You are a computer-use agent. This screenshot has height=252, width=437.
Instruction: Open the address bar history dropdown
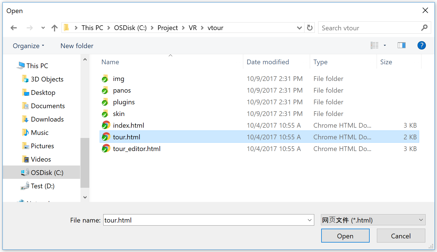(299, 28)
